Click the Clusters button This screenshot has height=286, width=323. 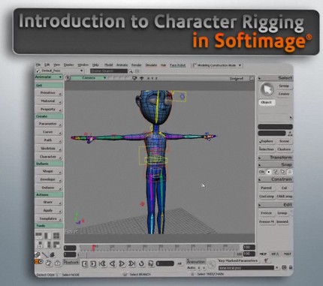(284, 149)
